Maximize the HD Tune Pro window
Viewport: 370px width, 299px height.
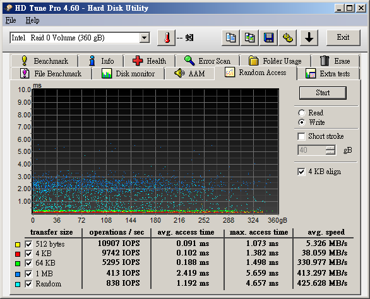click(349, 8)
